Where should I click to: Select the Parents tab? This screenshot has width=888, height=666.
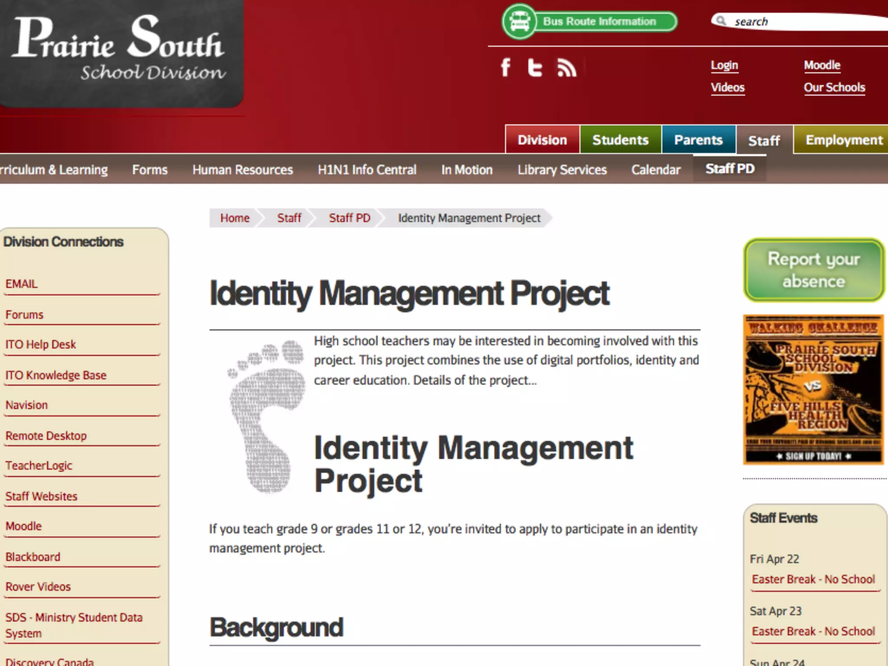coord(698,140)
